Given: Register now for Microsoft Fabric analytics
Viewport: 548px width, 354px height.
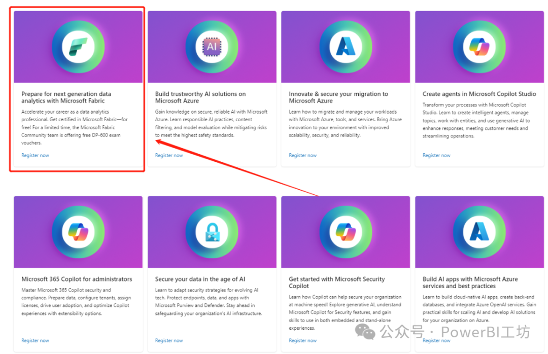Looking at the screenshot, I should pyautogui.click(x=36, y=156).
